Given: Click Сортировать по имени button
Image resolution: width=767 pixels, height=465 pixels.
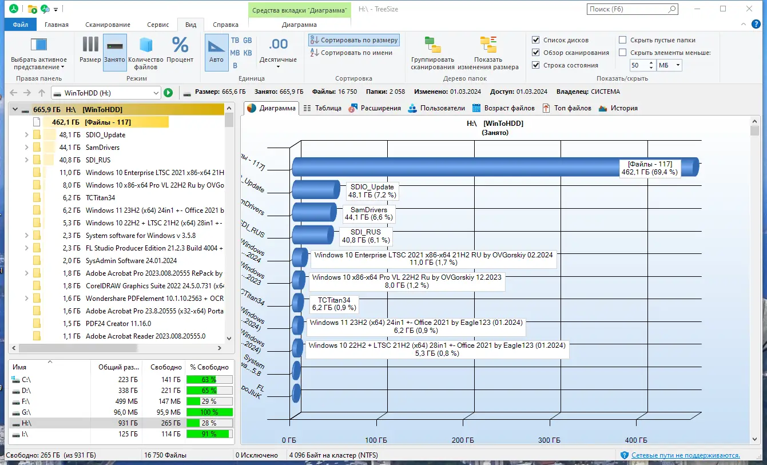Looking at the screenshot, I should point(352,53).
